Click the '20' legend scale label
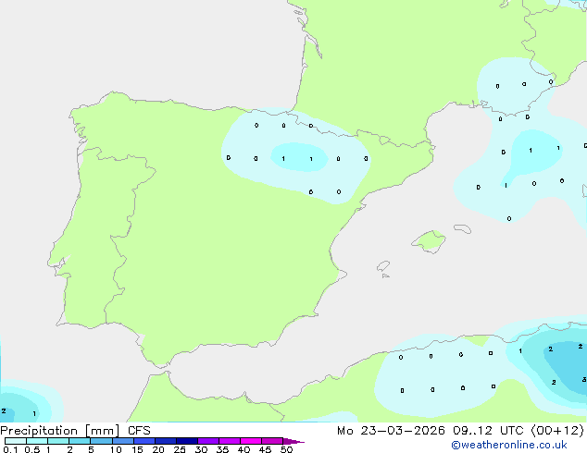 (x=158, y=449)
